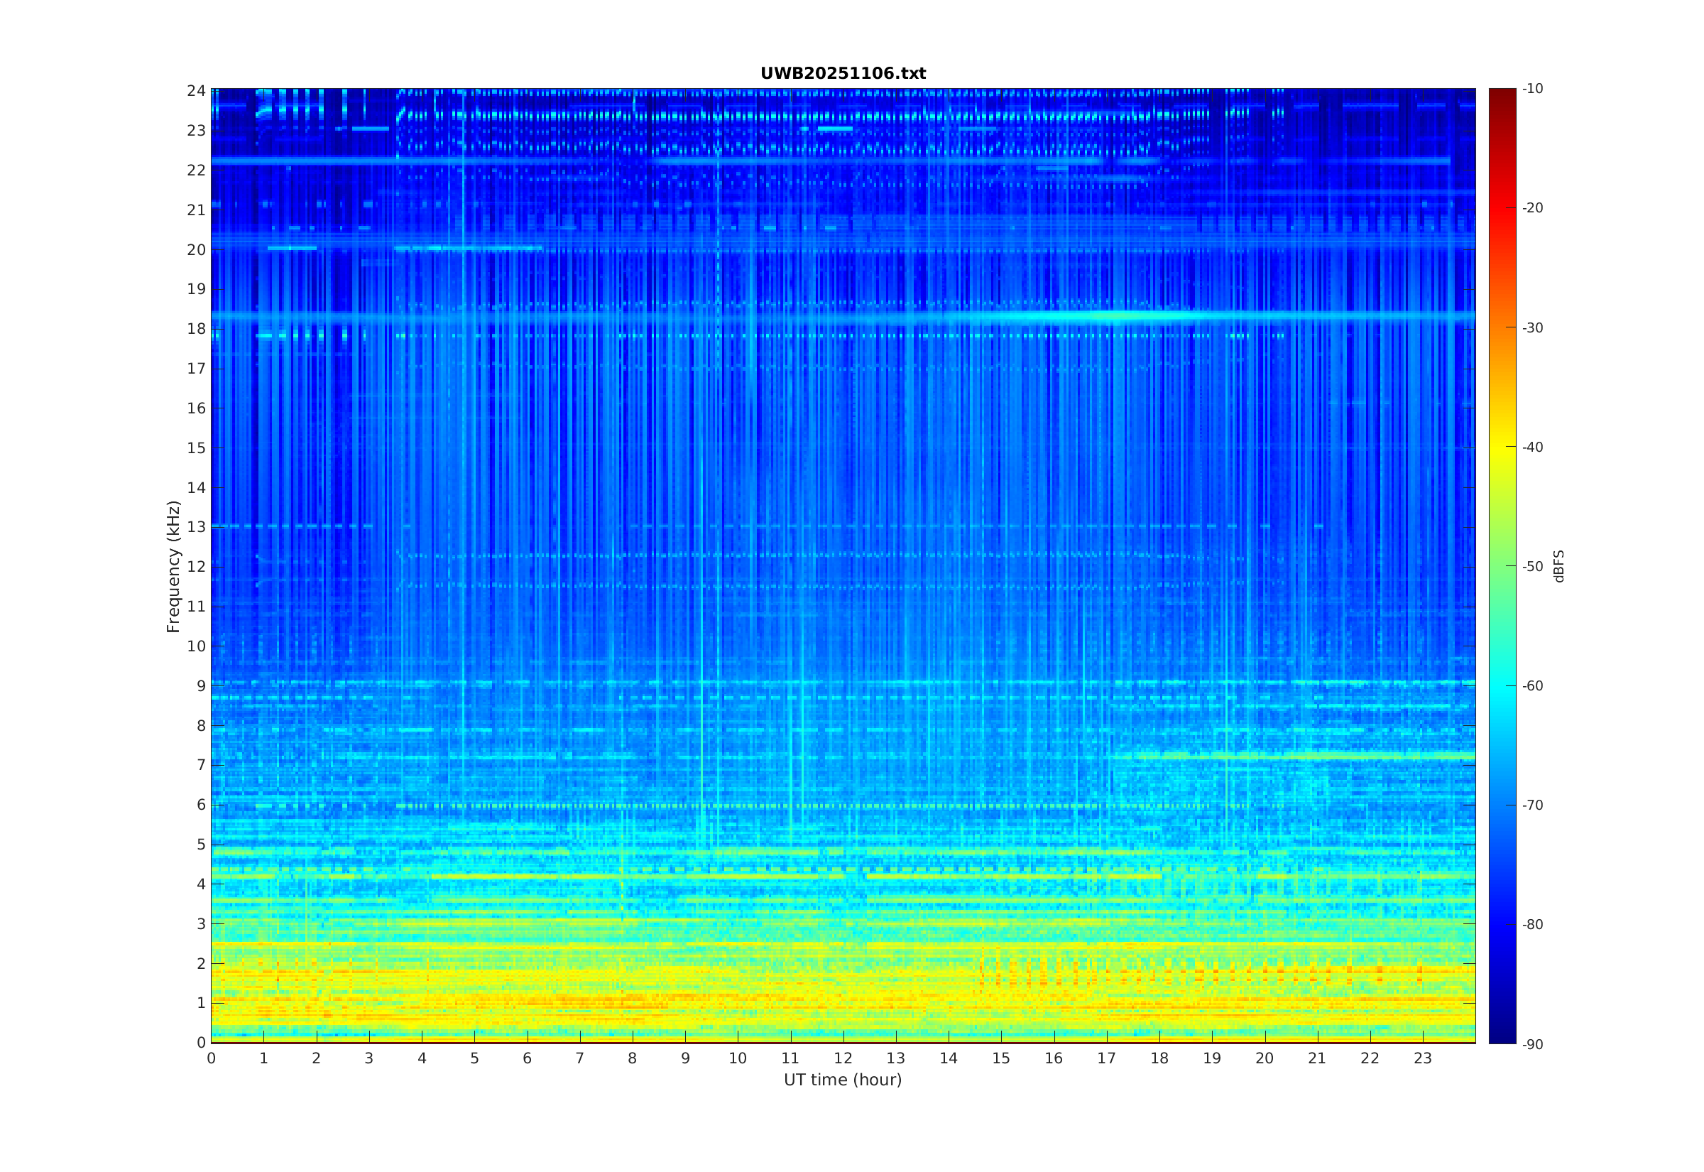Click the -10 tick label on the colorbar
The width and height of the screenshot is (1704, 1172).
click(1532, 89)
